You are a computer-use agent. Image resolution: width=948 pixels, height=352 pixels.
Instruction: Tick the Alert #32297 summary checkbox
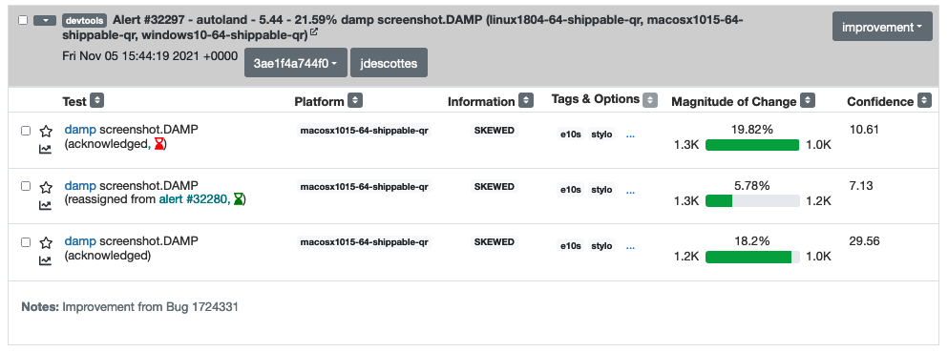pos(23,20)
